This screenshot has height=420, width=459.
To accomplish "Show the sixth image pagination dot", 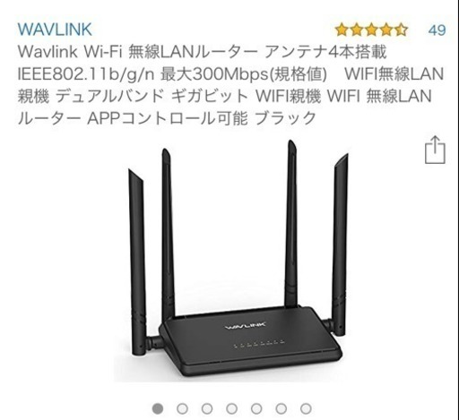I will 281,408.
